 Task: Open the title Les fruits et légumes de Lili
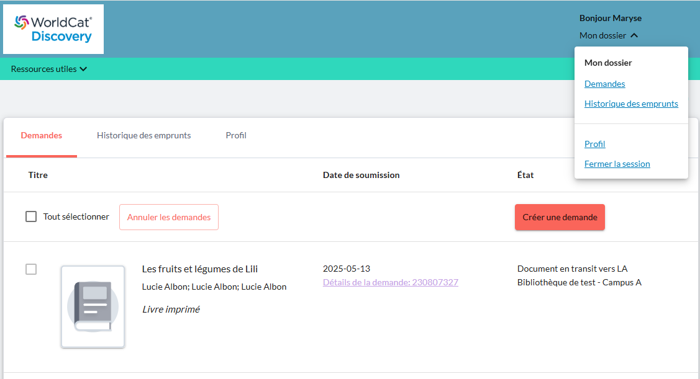200,269
